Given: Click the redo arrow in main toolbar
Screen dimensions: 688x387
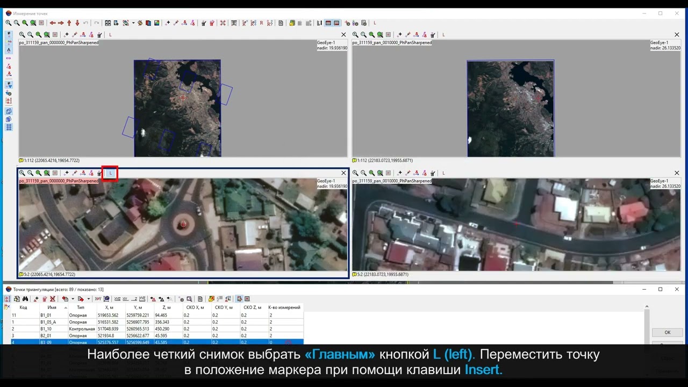Looking at the screenshot, I should (97, 23).
